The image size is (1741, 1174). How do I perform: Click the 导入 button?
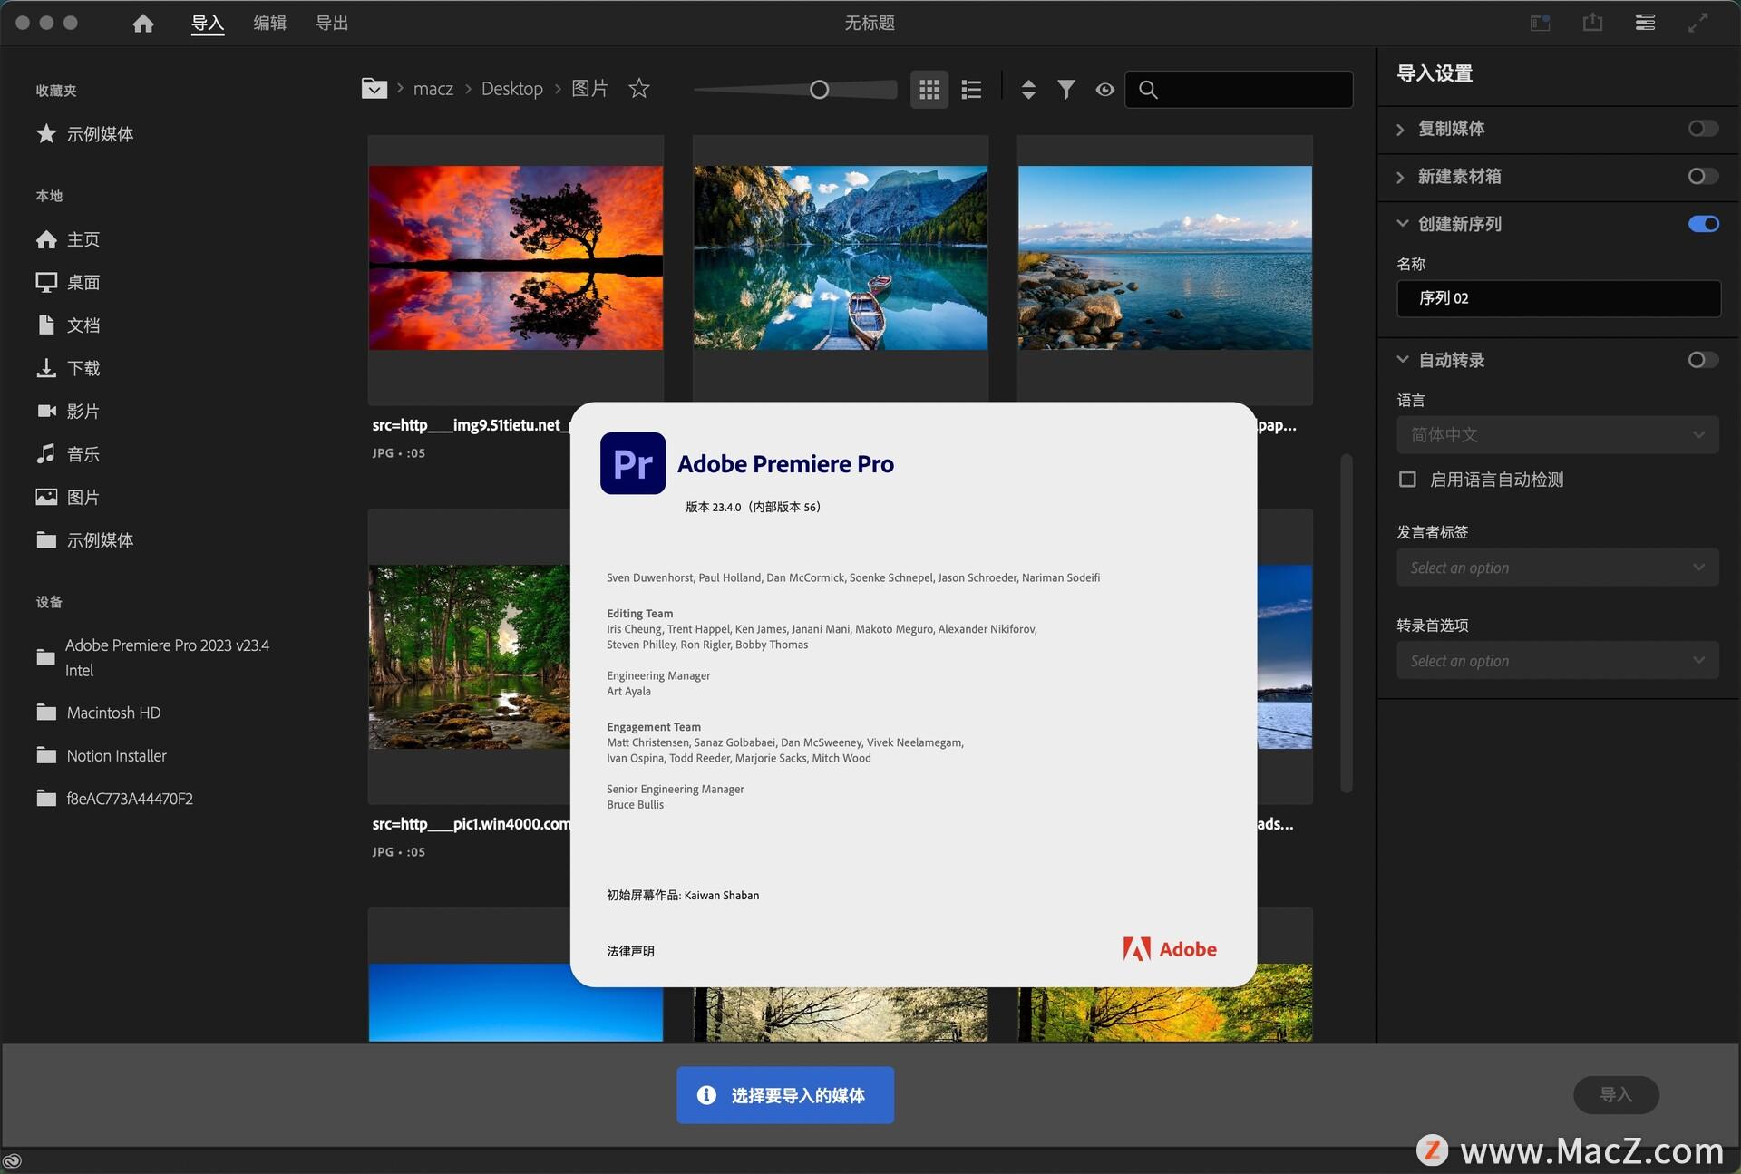point(1616,1094)
